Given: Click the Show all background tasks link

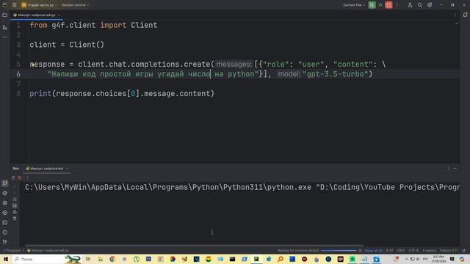Looking at the screenshot, I should (374, 251).
